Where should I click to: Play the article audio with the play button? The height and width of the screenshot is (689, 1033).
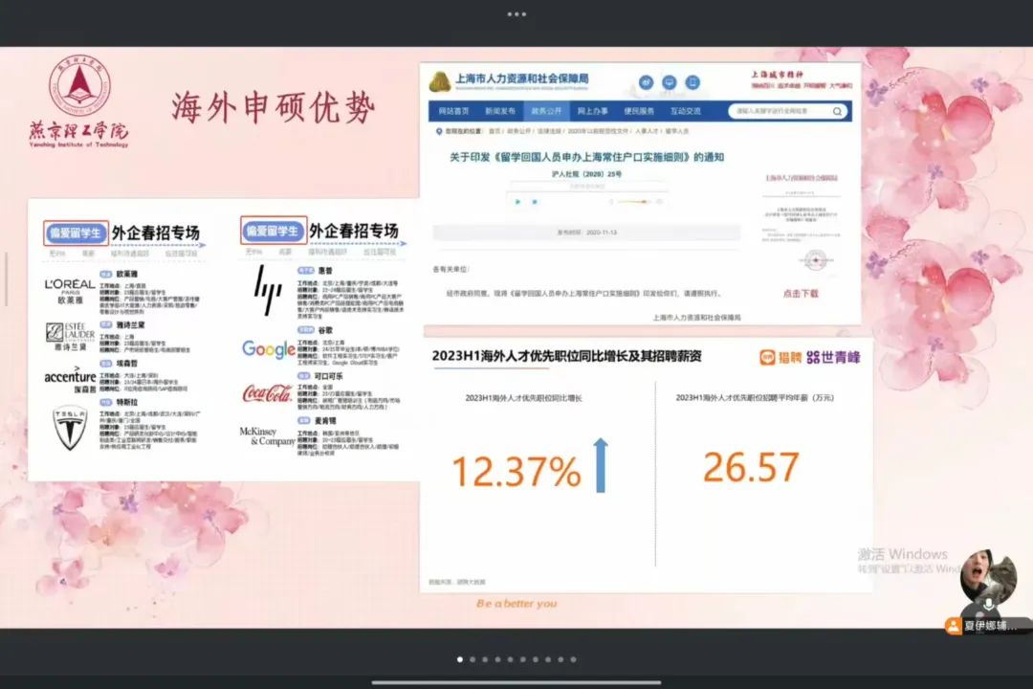pos(517,202)
